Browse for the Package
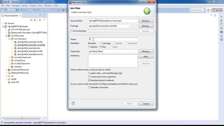This screenshot has width=224, height=126. click(146, 26)
